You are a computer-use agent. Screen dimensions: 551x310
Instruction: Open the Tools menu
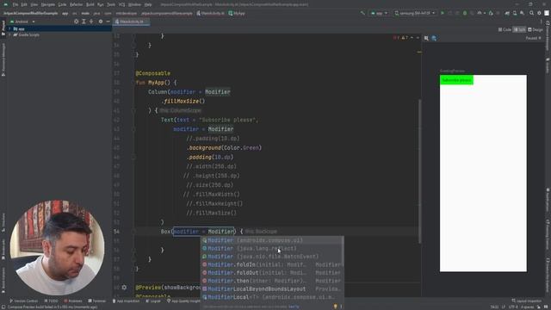pos(111,4)
